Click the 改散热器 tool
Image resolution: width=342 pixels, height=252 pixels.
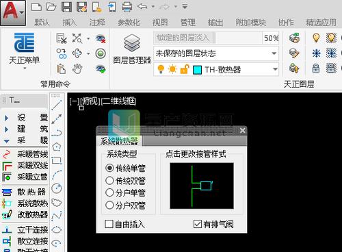[x=25, y=214]
